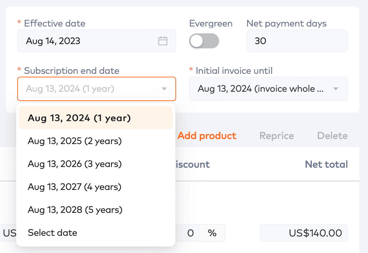Click the Evergreen label

click(211, 23)
